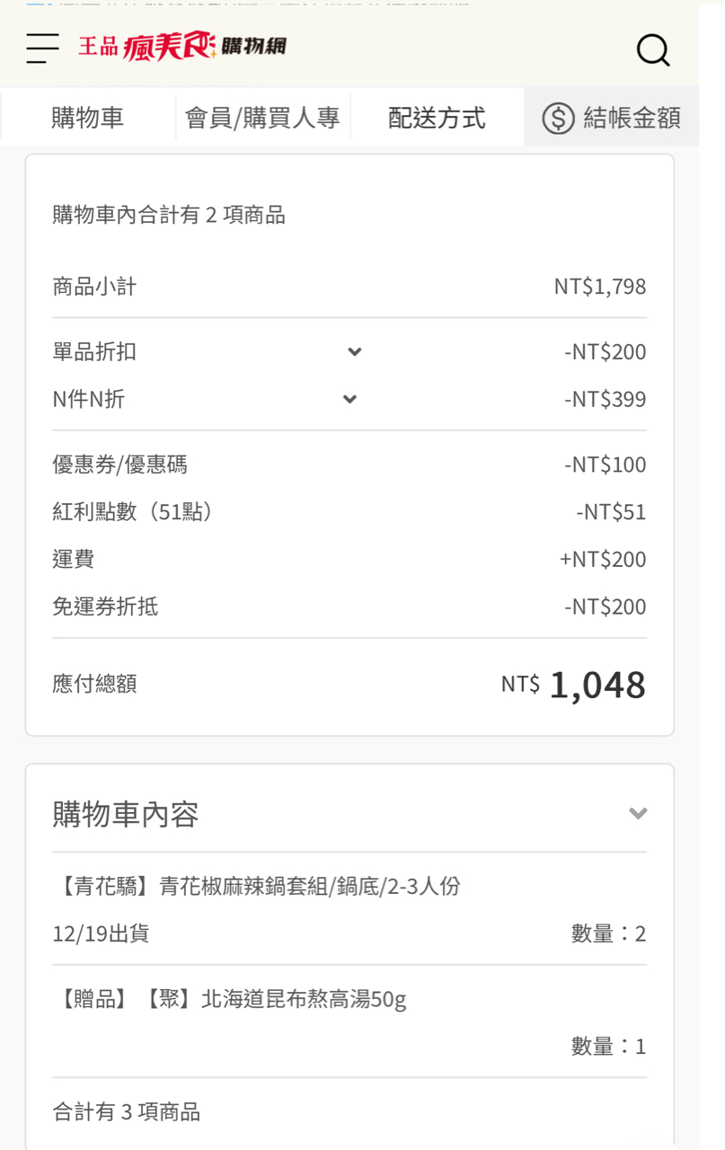The image size is (725, 1150).
Task: Click the 王品瘋美食購物網 logo
Action: [182, 47]
